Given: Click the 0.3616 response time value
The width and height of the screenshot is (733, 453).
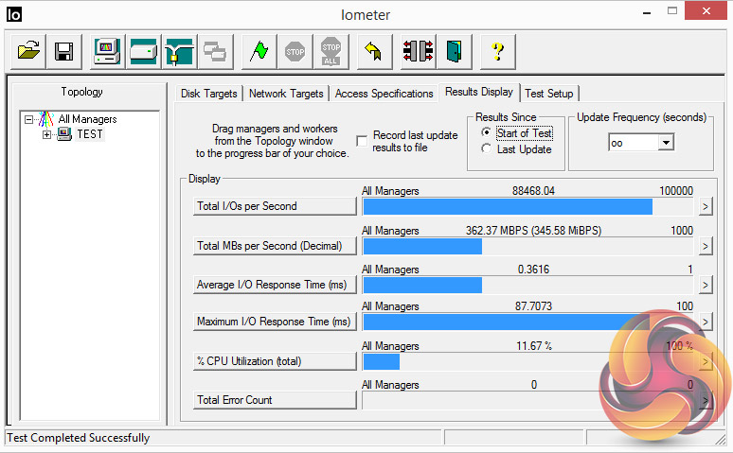Looking at the screenshot, I should pyautogui.click(x=533, y=270).
